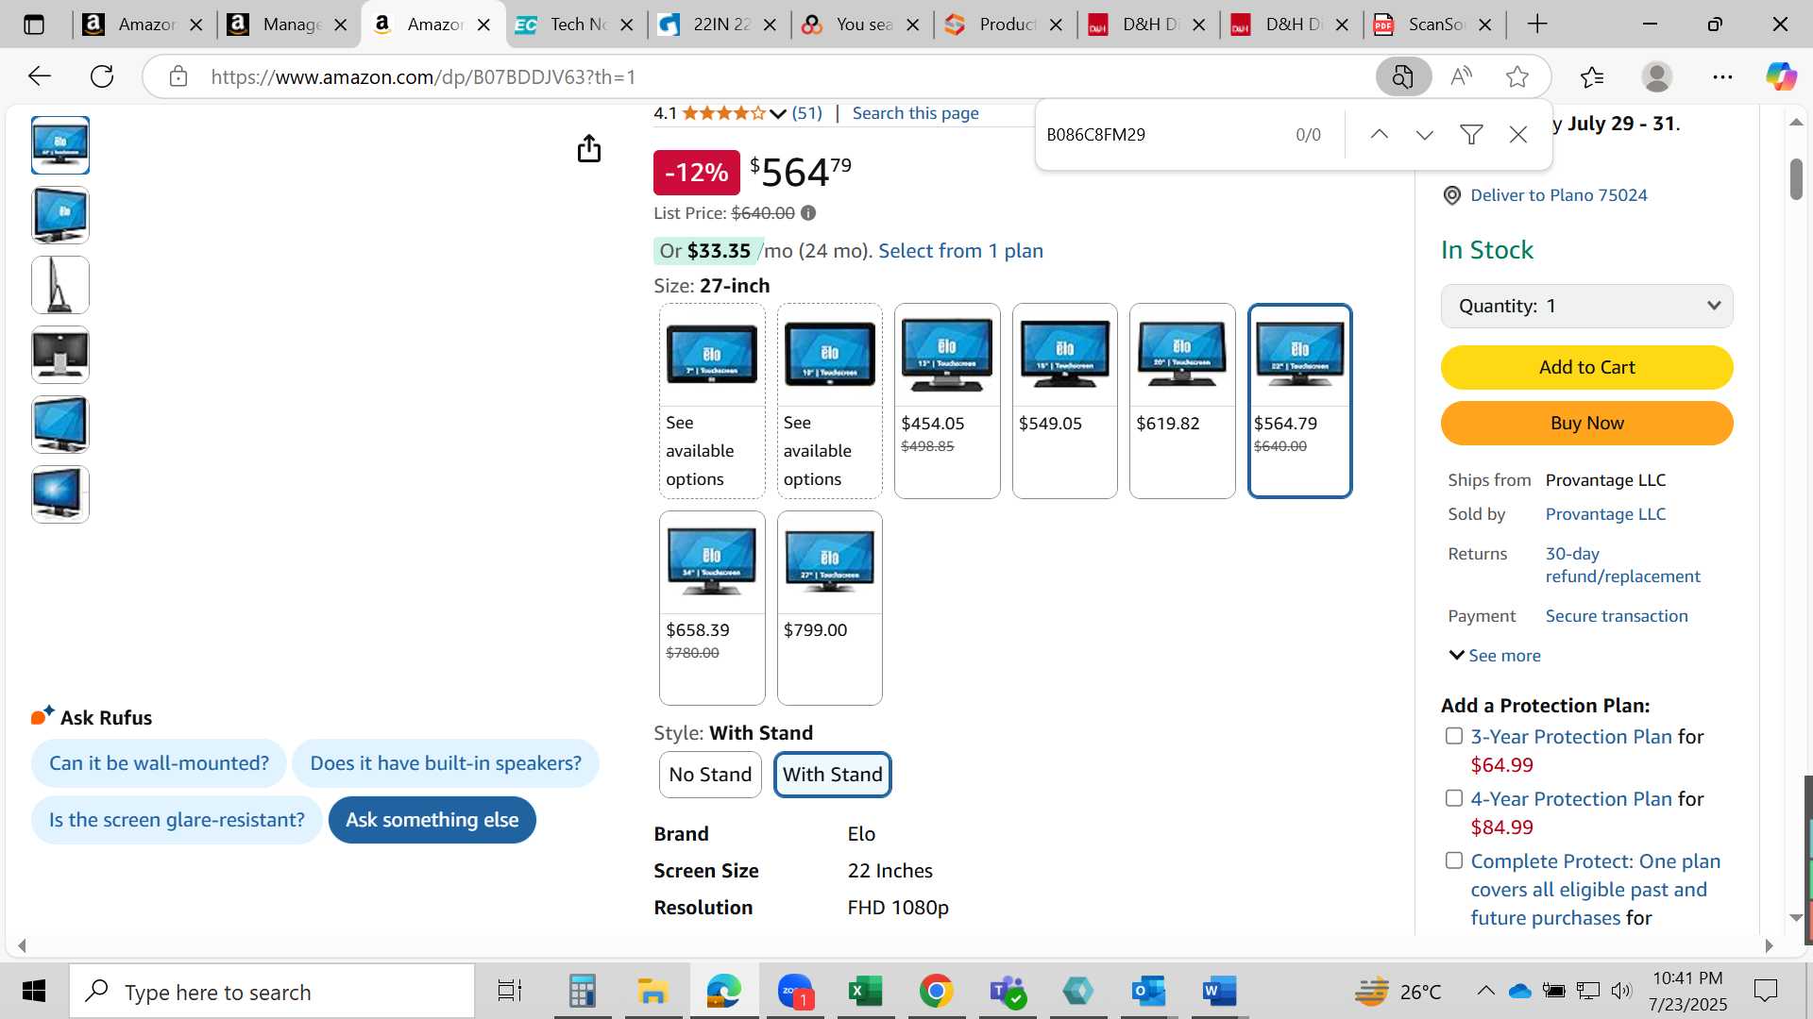Add this page to favorites with star icon
The width and height of the screenshot is (1813, 1019).
coord(1517,76)
